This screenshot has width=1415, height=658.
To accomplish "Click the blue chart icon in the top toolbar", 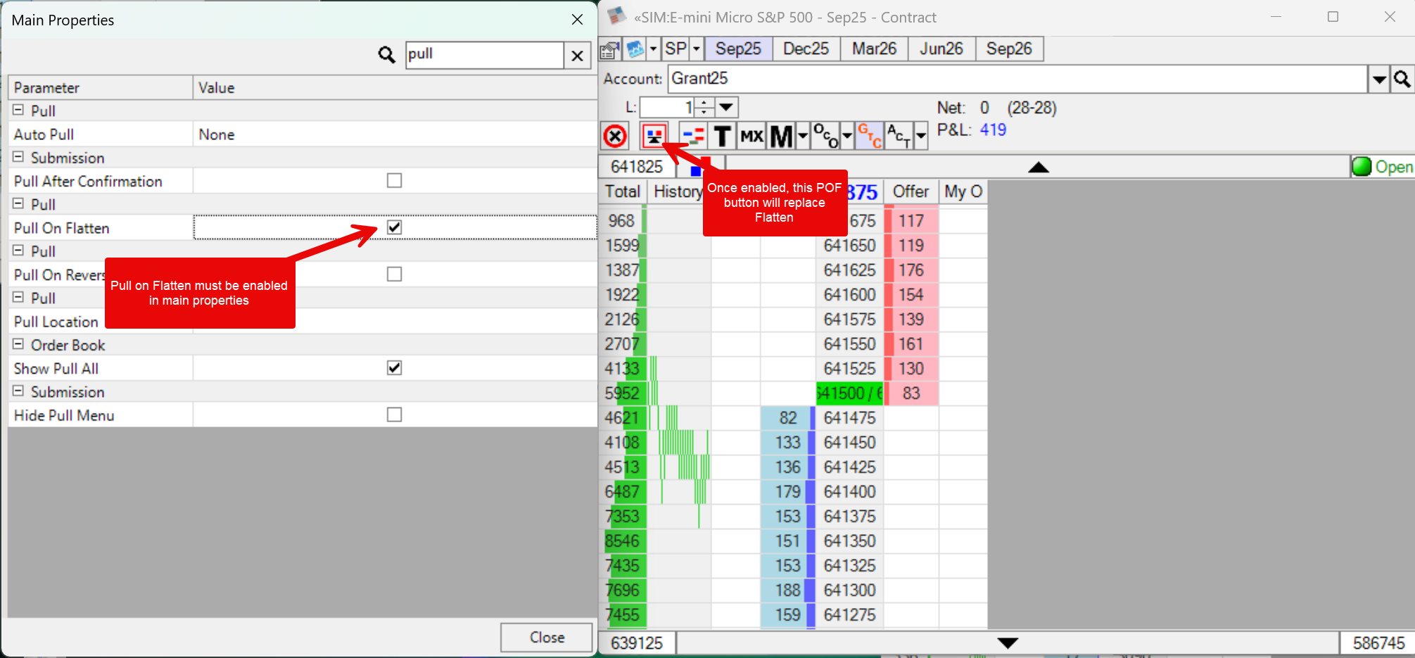I will pyautogui.click(x=635, y=49).
